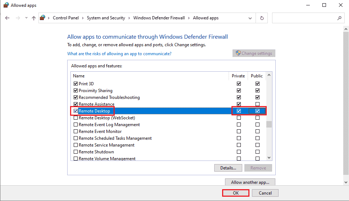The width and height of the screenshot is (349, 201).
Task: Click the Change settings button
Action: [254, 53]
